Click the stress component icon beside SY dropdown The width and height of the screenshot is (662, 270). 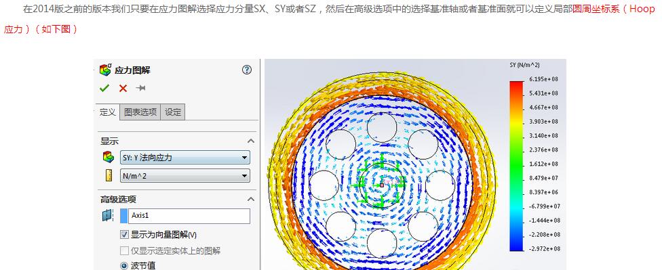pos(109,157)
